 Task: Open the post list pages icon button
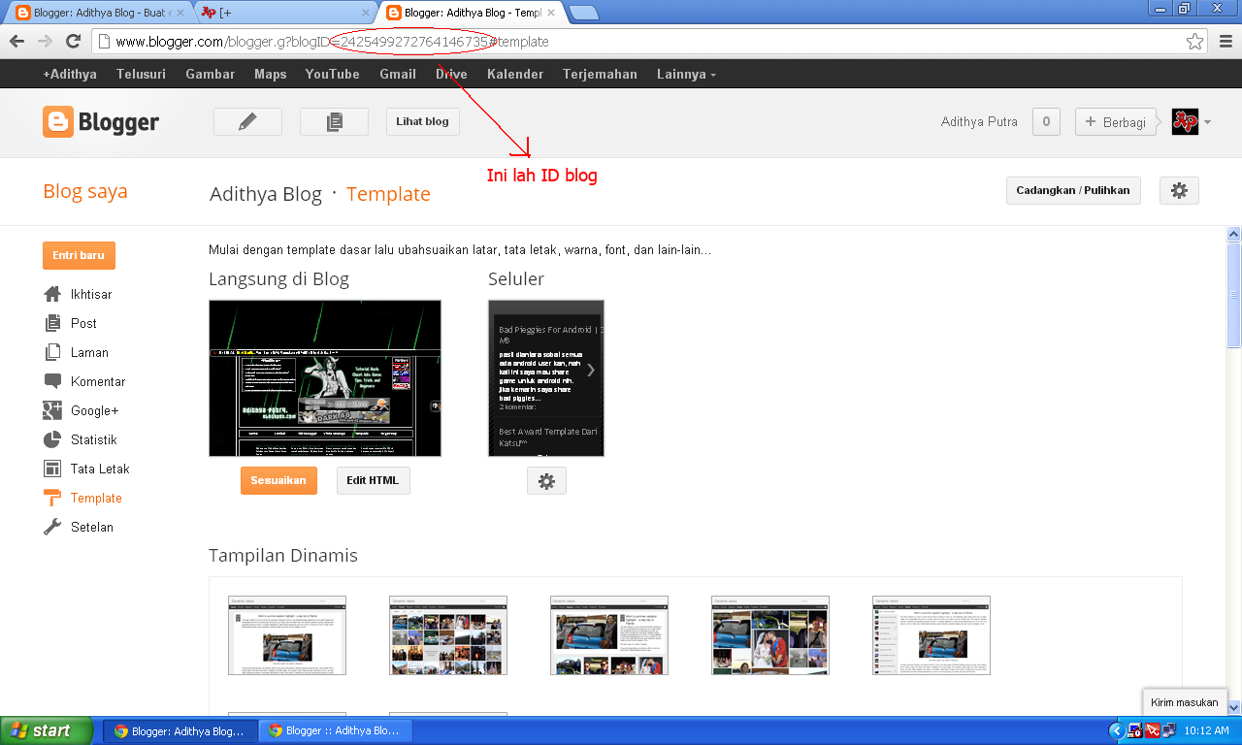tap(335, 121)
